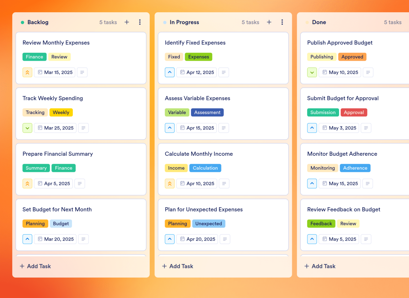The height and width of the screenshot is (298, 409).
Task: Click priority icon on Submit Budget for Approval
Action: tap(312, 128)
